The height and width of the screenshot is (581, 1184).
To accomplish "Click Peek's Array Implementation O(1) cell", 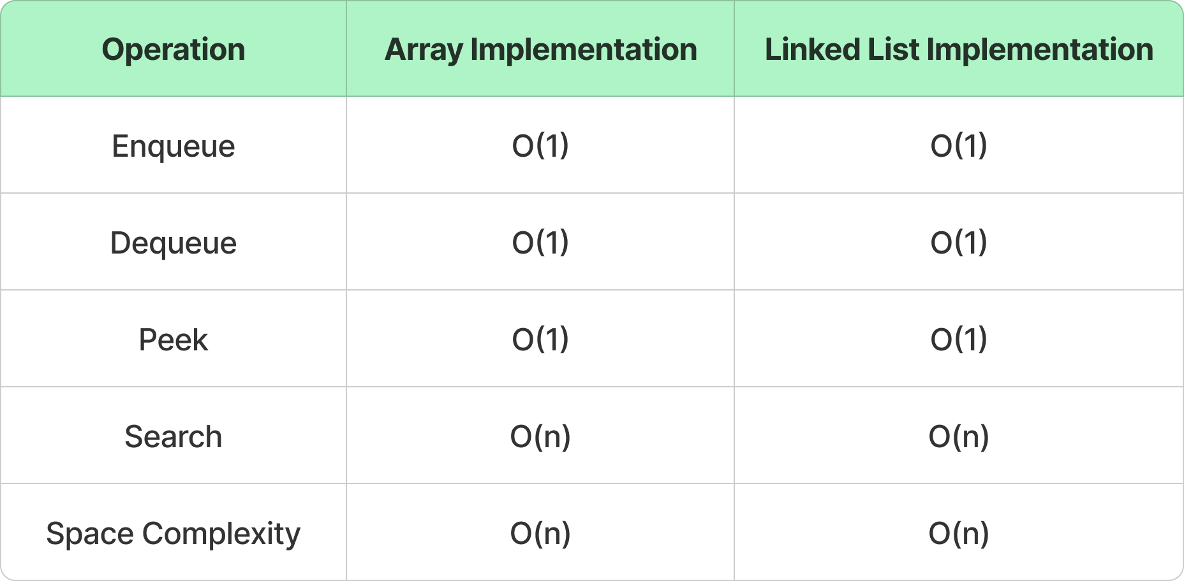I will point(540,340).
